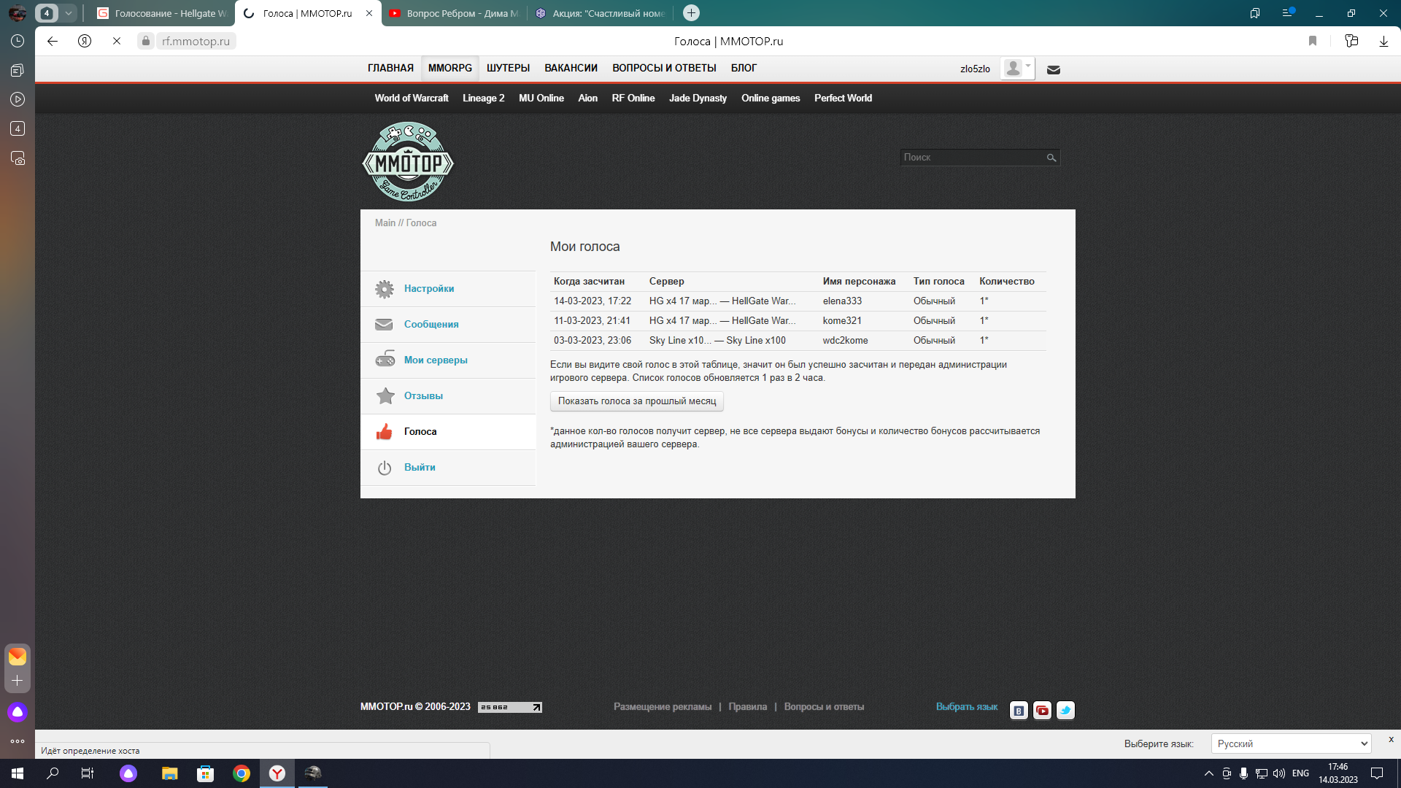Click the ENG keyboard language indicator

1300,773
